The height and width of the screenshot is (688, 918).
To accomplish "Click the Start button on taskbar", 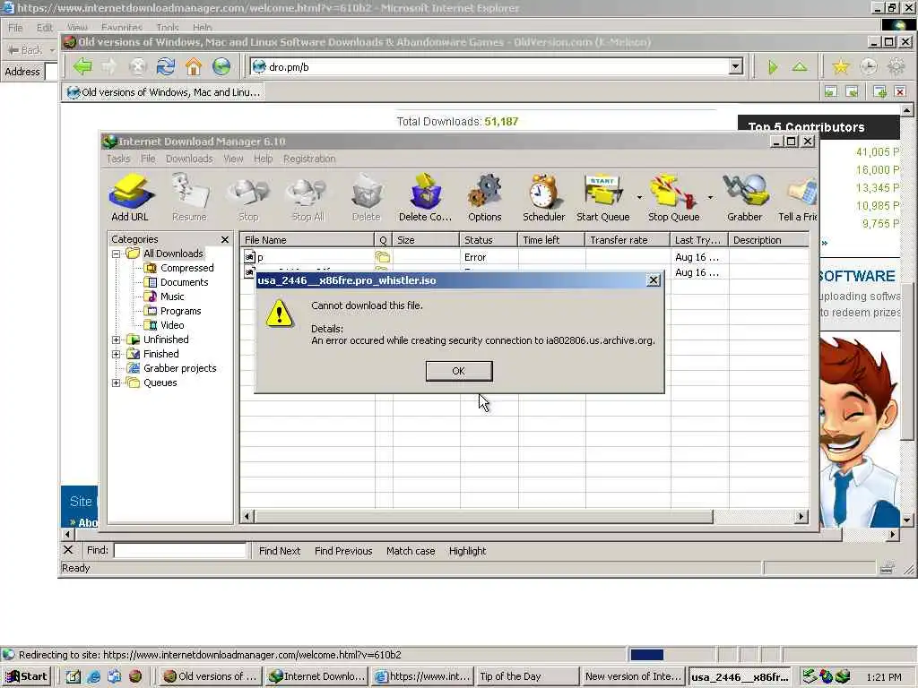I will pos(26,676).
